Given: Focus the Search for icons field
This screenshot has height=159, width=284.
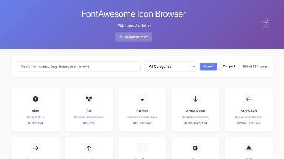Looking at the screenshot, I should [78, 66].
